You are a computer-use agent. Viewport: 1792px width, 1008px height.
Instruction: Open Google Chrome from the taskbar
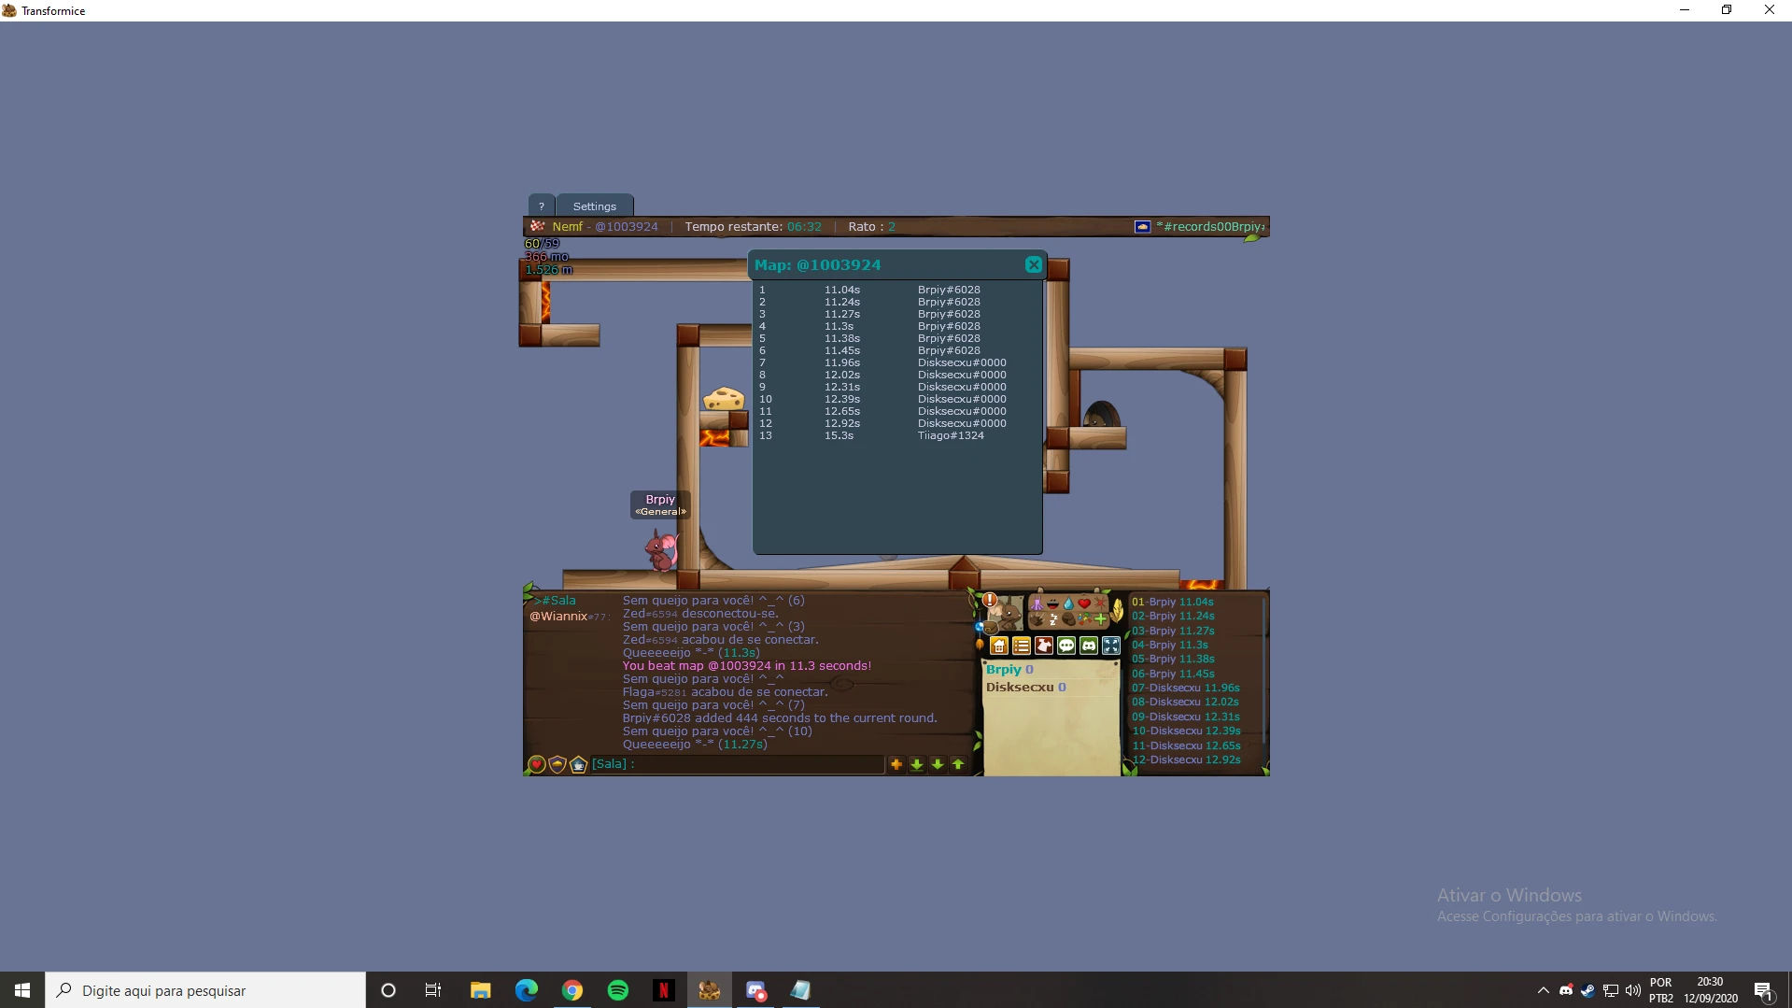tap(572, 990)
